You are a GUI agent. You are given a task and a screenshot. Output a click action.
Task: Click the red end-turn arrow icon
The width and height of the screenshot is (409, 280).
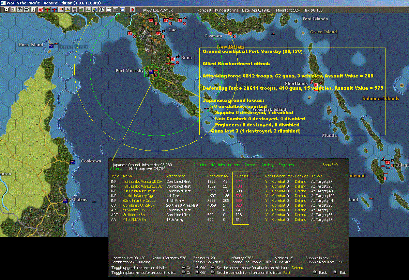pyautogui.click(x=133, y=10)
